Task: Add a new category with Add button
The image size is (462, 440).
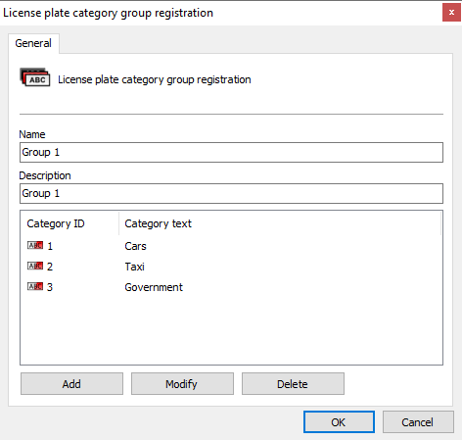Action: [x=71, y=384]
